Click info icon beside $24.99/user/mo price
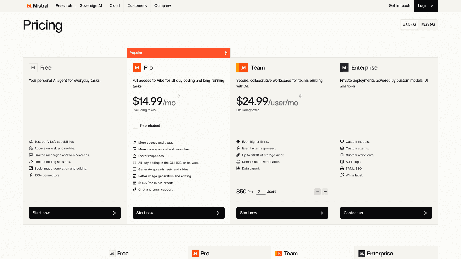 point(300,96)
